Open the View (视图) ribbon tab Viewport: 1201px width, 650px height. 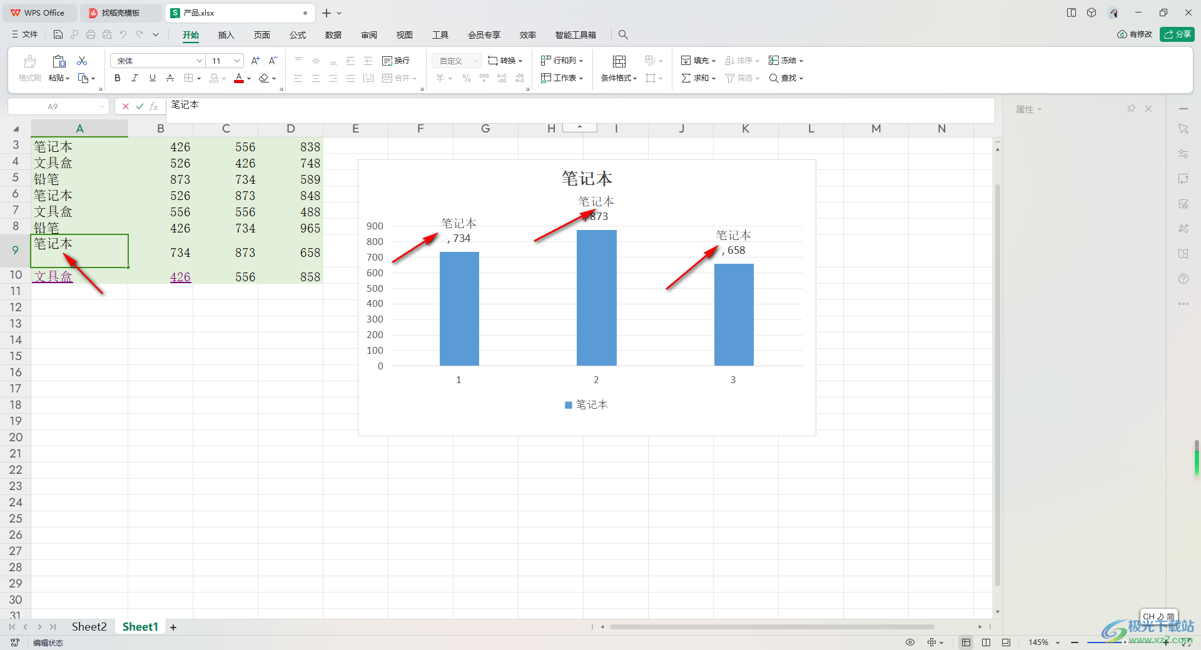405,35
